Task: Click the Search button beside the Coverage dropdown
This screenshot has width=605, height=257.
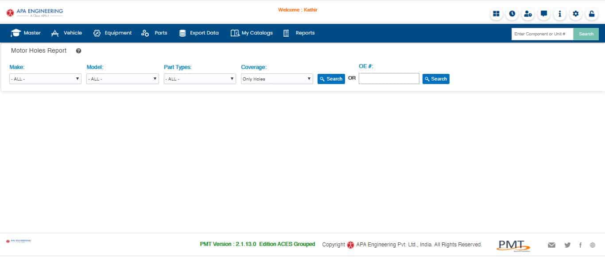Action: coord(331,79)
